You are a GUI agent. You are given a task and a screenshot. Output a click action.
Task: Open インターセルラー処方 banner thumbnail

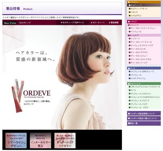coord(40,140)
